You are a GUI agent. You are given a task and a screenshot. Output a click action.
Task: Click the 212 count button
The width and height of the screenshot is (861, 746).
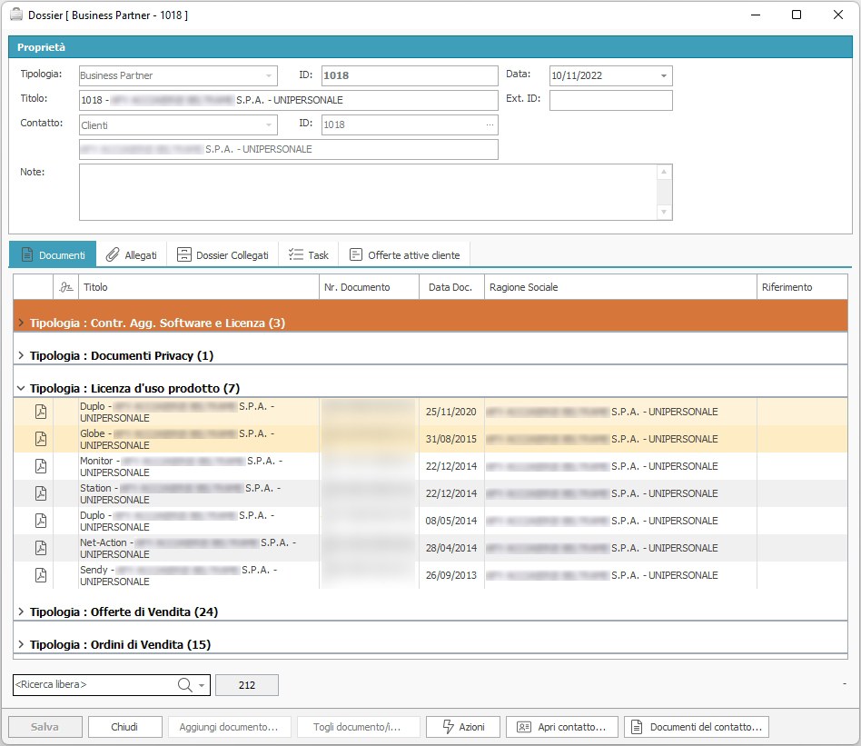(247, 685)
